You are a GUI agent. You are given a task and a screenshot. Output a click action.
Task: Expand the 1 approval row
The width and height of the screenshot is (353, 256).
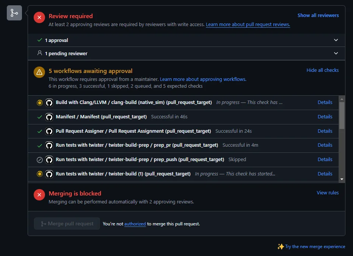pos(336,40)
